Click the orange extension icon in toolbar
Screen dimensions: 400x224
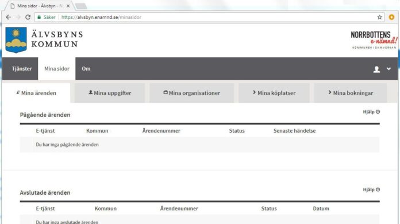[x=391, y=17]
